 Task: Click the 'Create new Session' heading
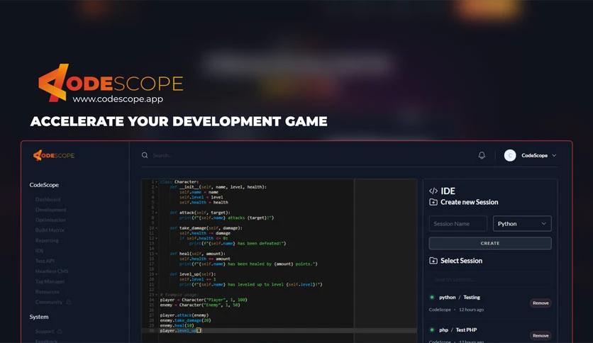click(470, 202)
